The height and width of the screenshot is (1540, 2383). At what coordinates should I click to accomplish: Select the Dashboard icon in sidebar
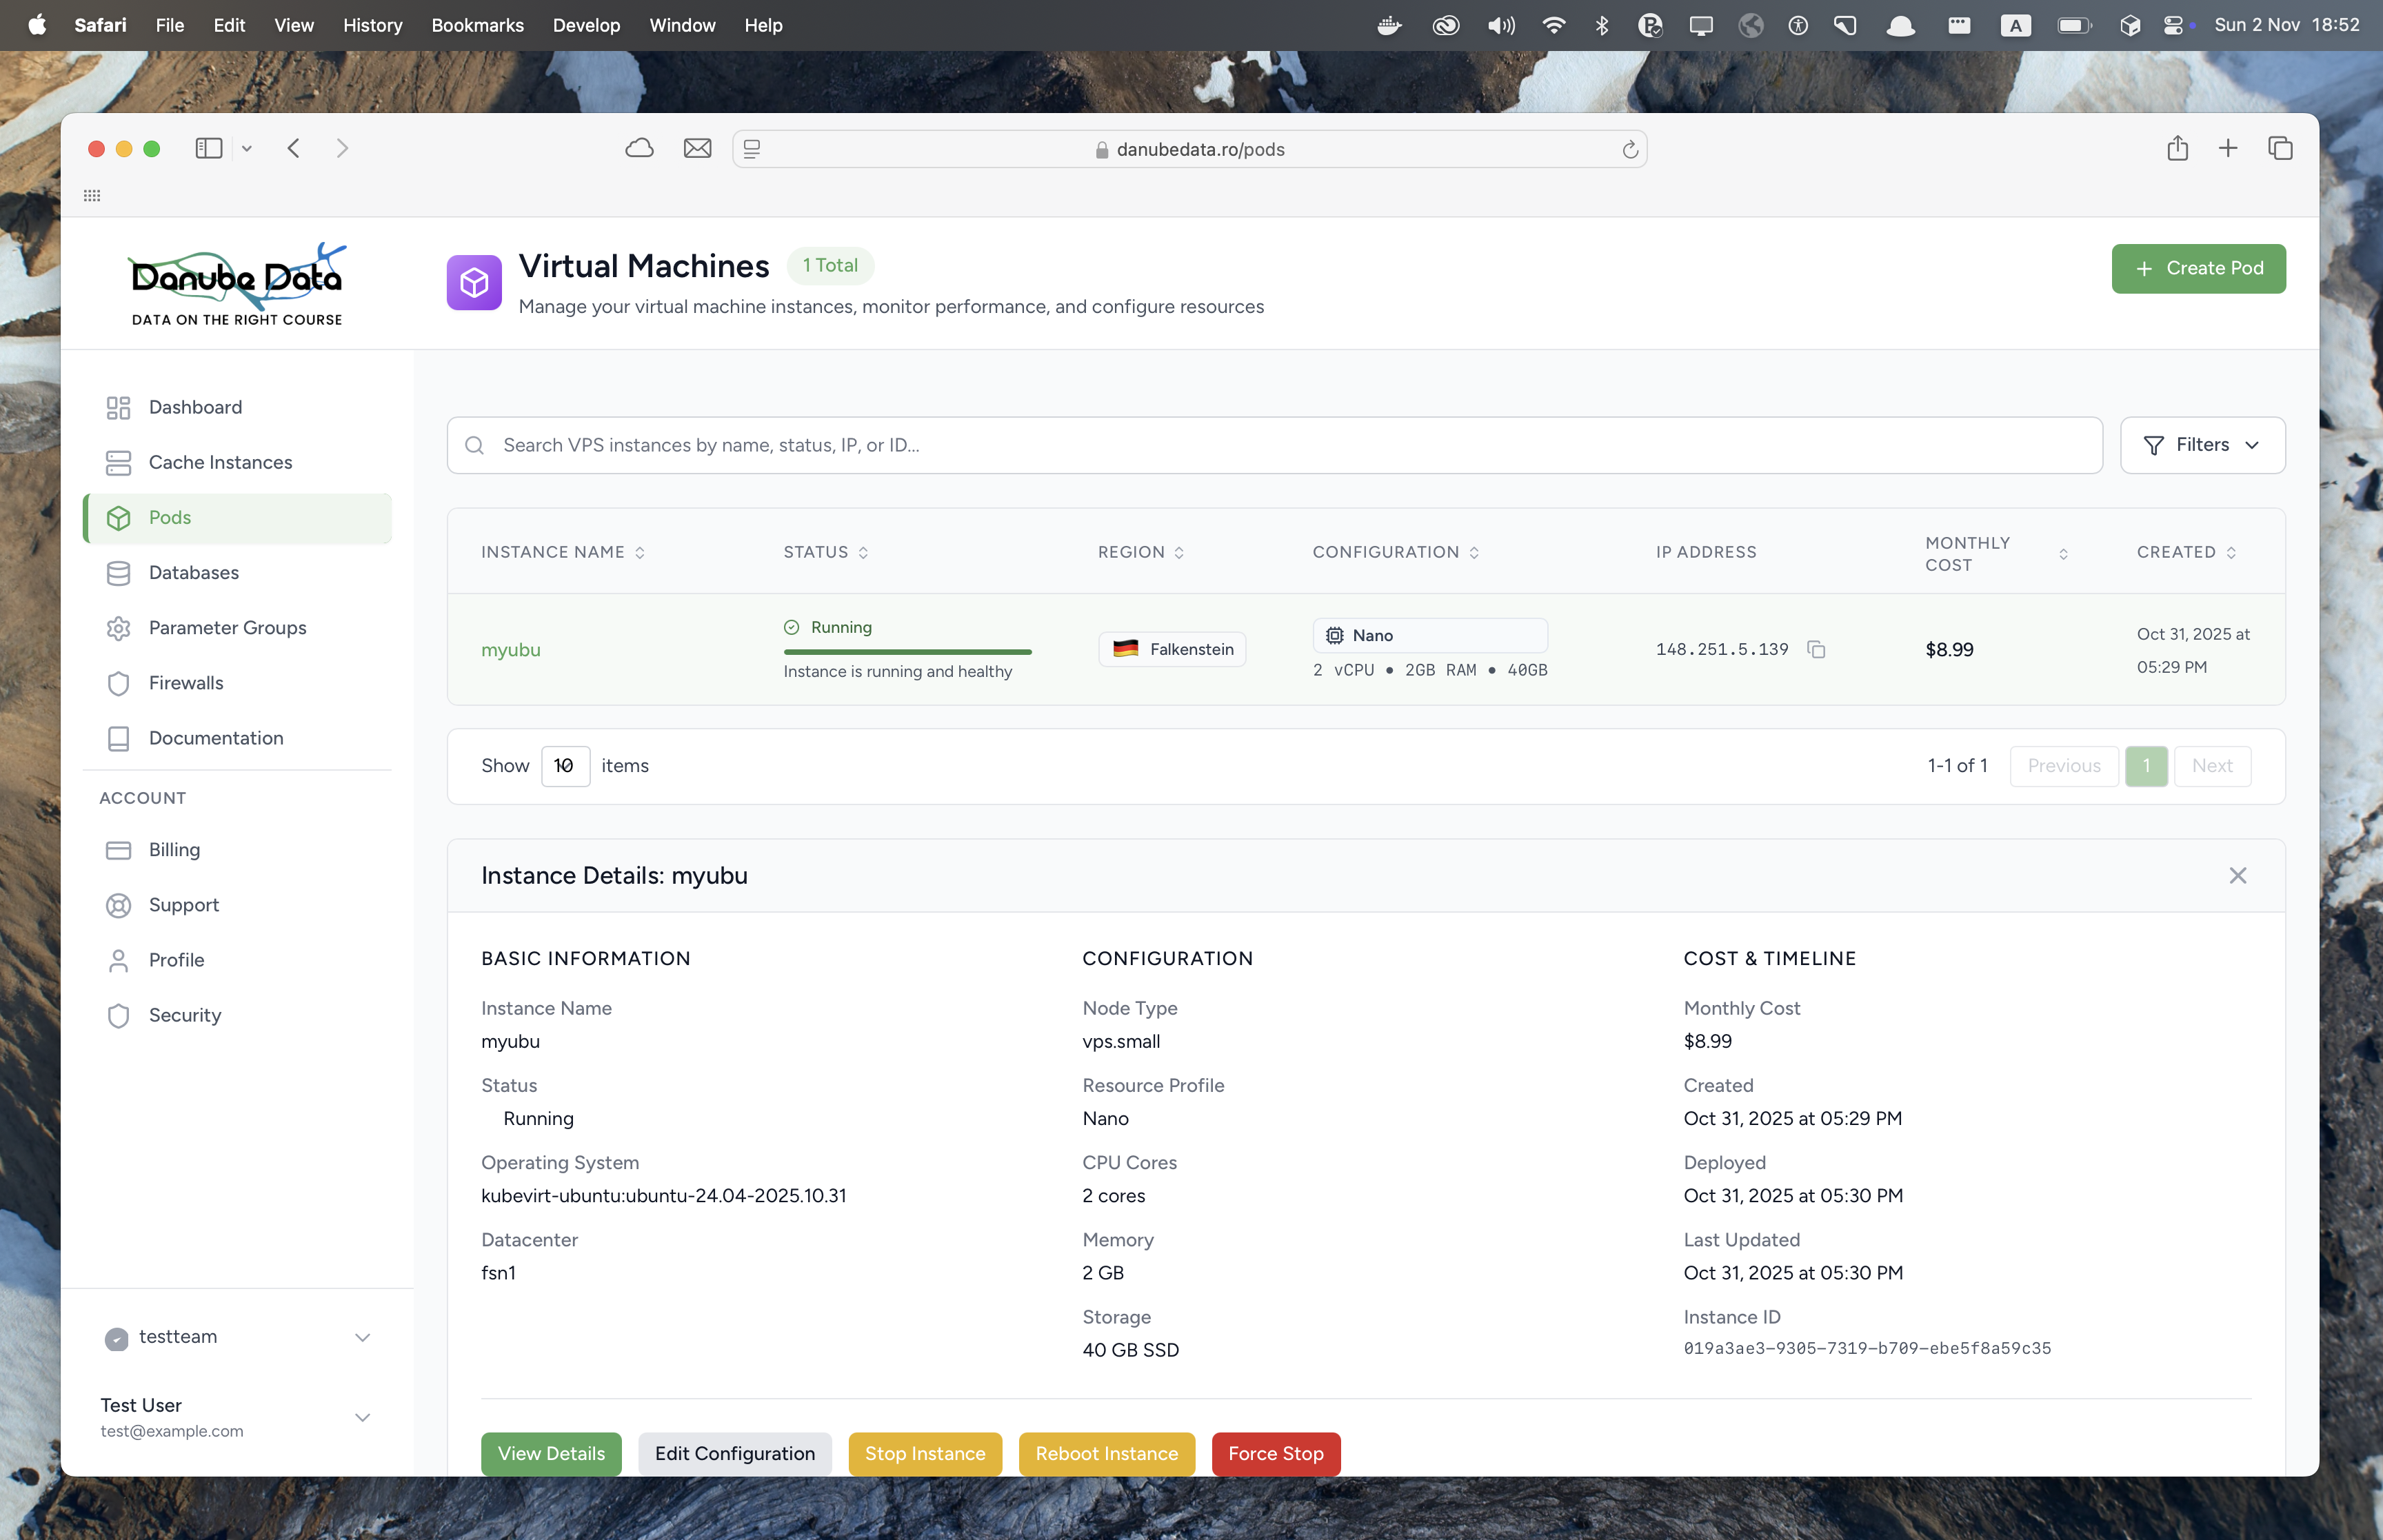pyautogui.click(x=119, y=407)
